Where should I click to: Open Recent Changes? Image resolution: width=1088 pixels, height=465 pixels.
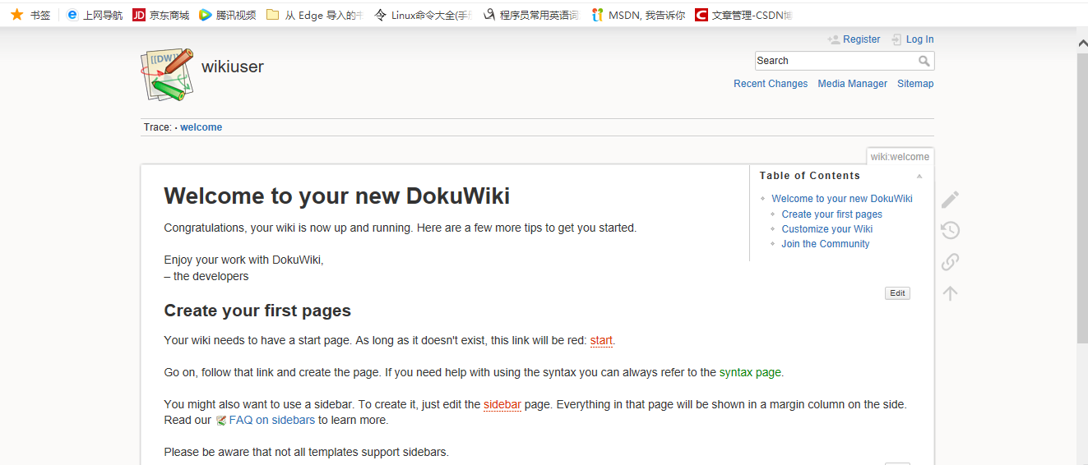coord(771,84)
